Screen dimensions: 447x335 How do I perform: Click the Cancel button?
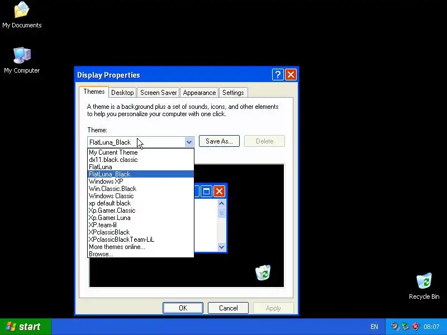tap(228, 308)
